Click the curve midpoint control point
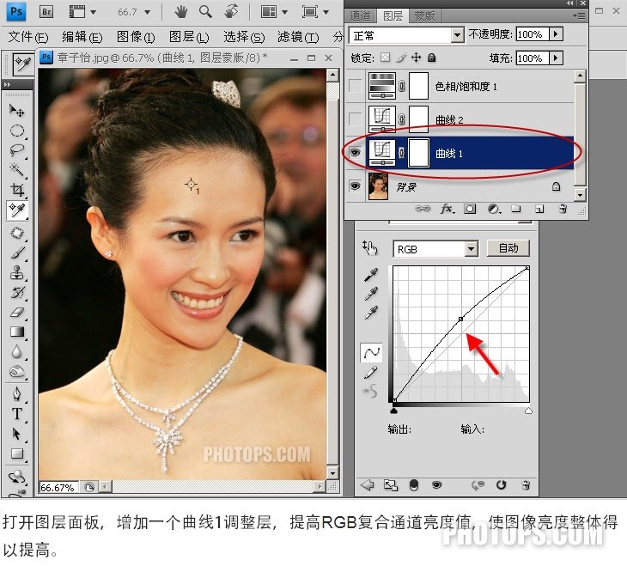Image resolution: width=627 pixels, height=572 pixels. point(460,319)
